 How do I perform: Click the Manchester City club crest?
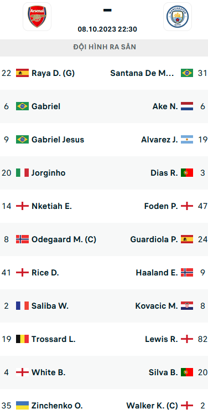pyautogui.click(x=178, y=17)
